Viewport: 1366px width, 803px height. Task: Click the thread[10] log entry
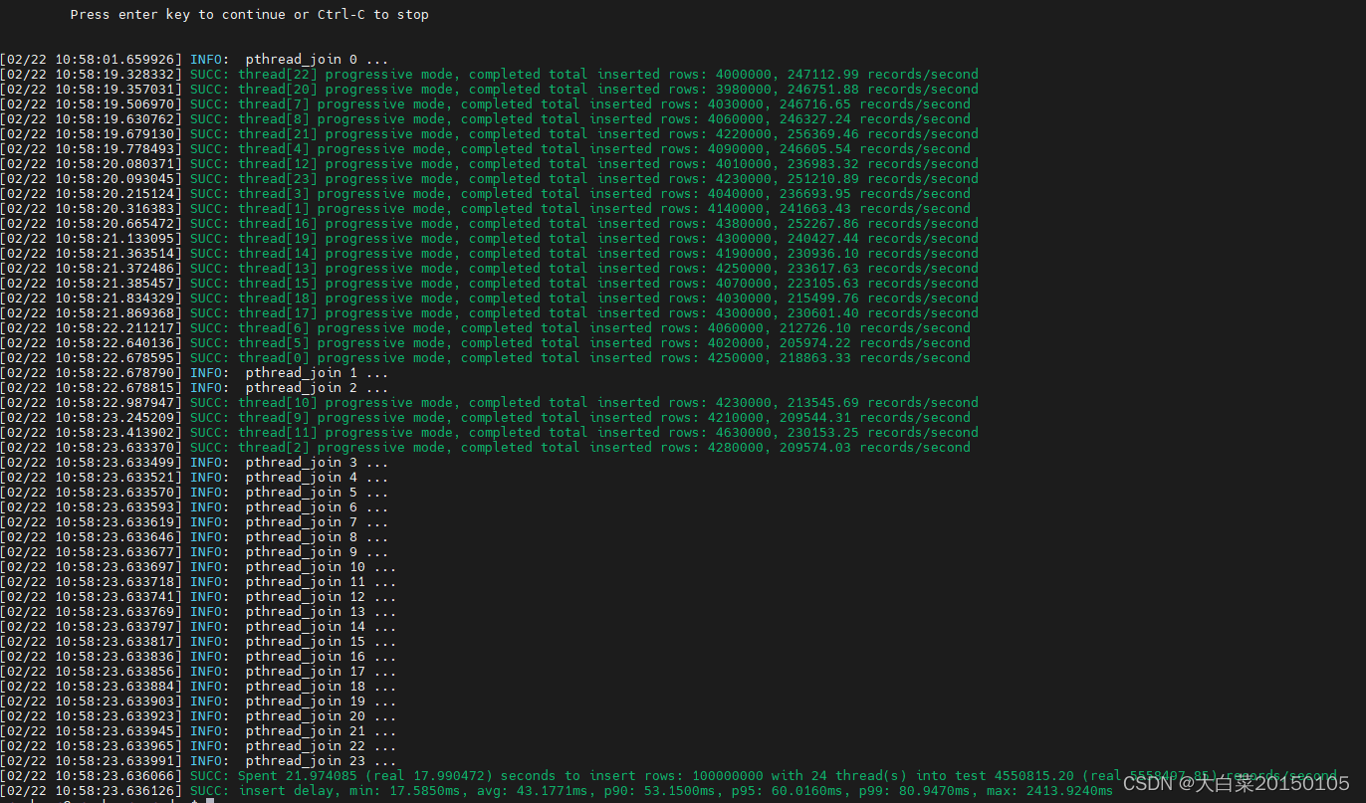(x=489, y=403)
